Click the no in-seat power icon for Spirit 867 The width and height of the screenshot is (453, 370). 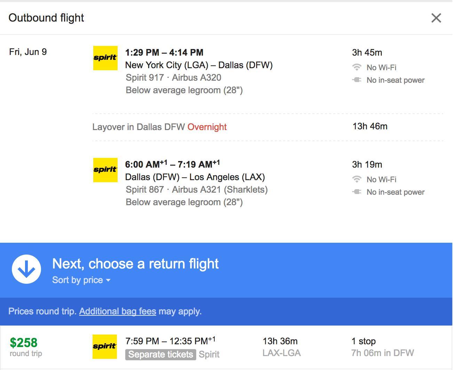coord(357,192)
